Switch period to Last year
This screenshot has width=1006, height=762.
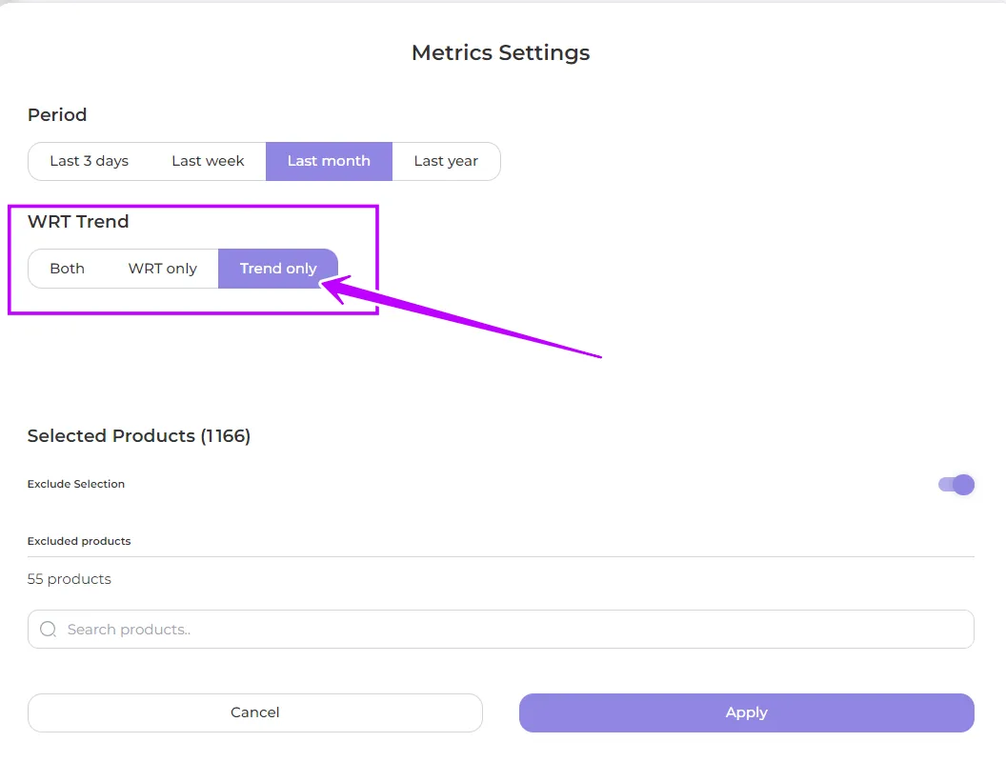(446, 161)
